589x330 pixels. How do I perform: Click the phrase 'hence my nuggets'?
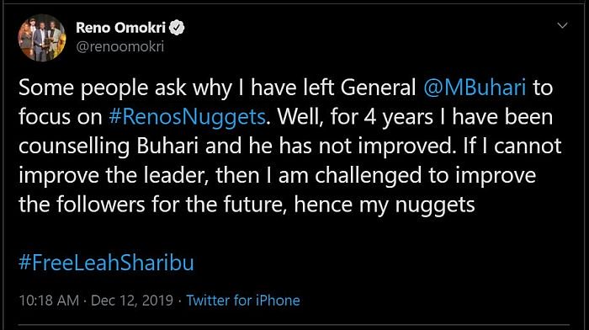tap(385, 205)
